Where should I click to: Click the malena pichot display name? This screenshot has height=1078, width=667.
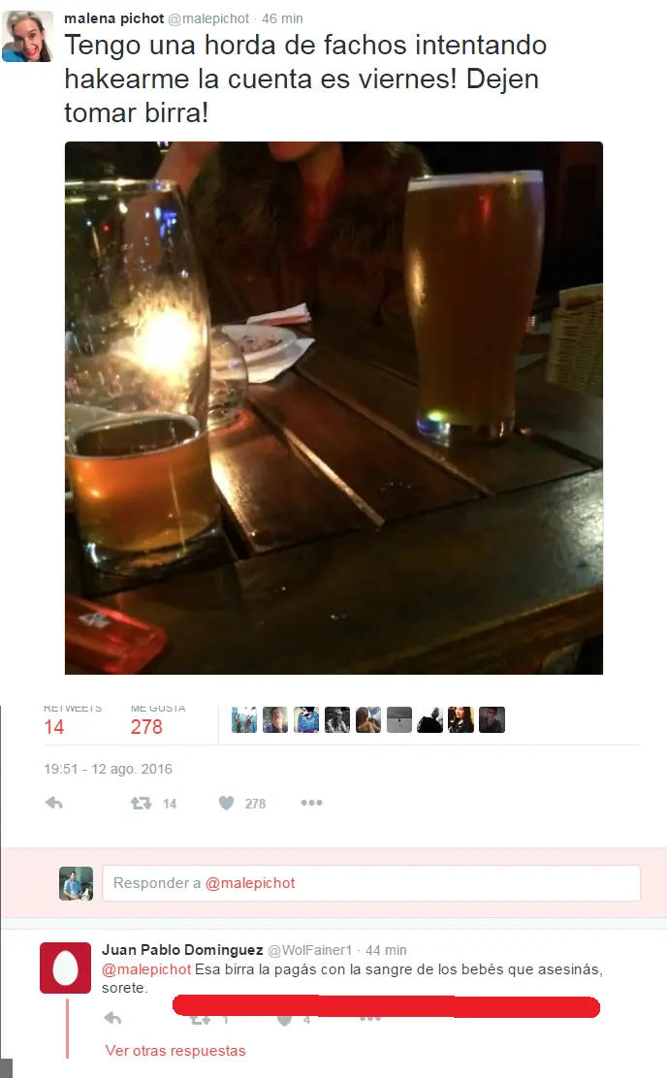[x=114, y=18]
